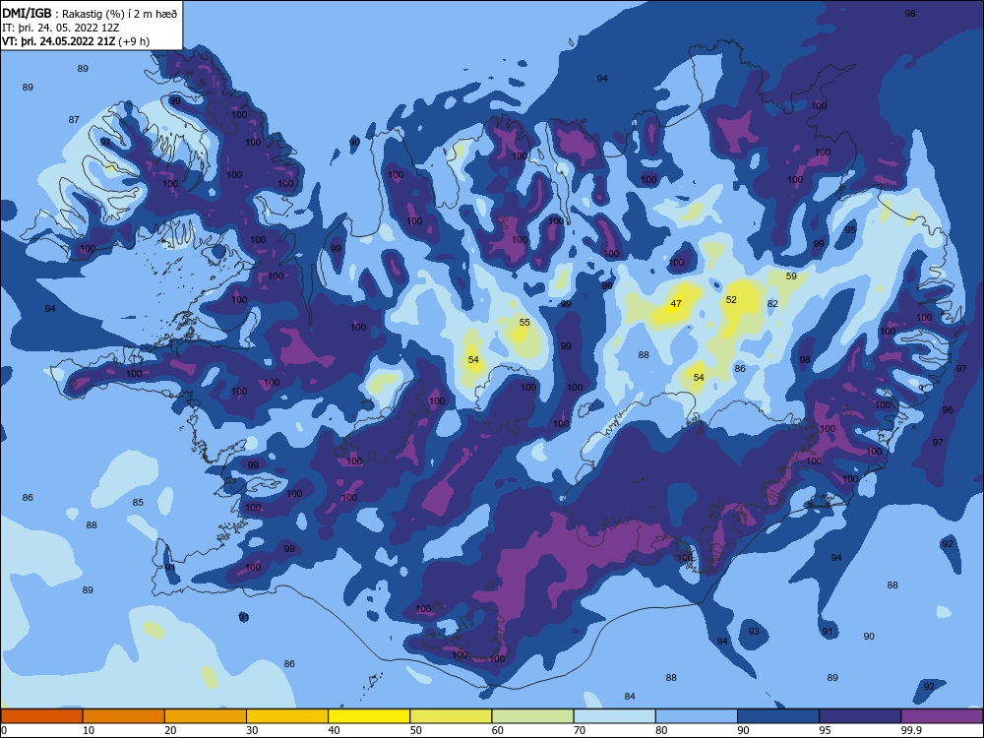Click the 30–40 golden legend swatch

(287, 716)
